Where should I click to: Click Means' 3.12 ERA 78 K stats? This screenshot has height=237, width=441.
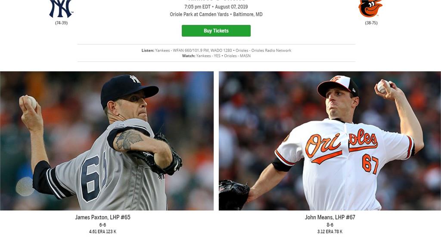click(x=330, y=232)
